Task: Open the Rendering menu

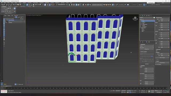Action: (x=41, y=3)
